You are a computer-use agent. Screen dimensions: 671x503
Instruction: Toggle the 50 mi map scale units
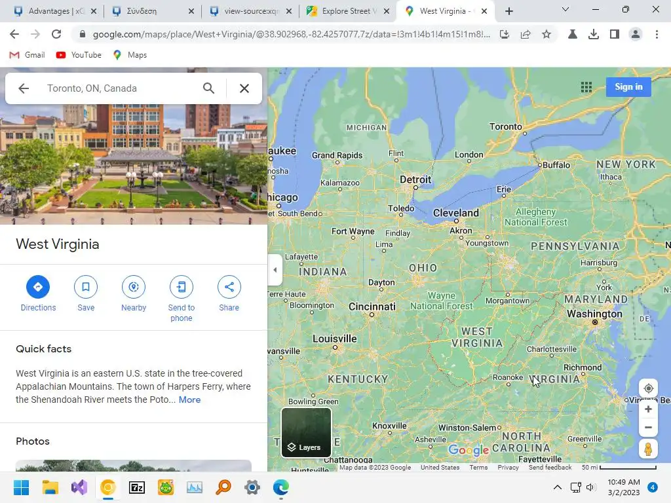pyautogui.click(x=619, y=468)
